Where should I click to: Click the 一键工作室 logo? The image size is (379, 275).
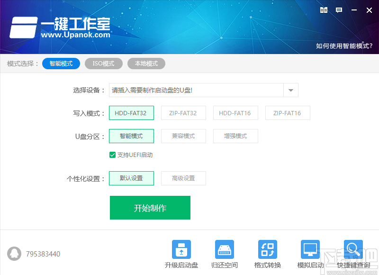60,27
